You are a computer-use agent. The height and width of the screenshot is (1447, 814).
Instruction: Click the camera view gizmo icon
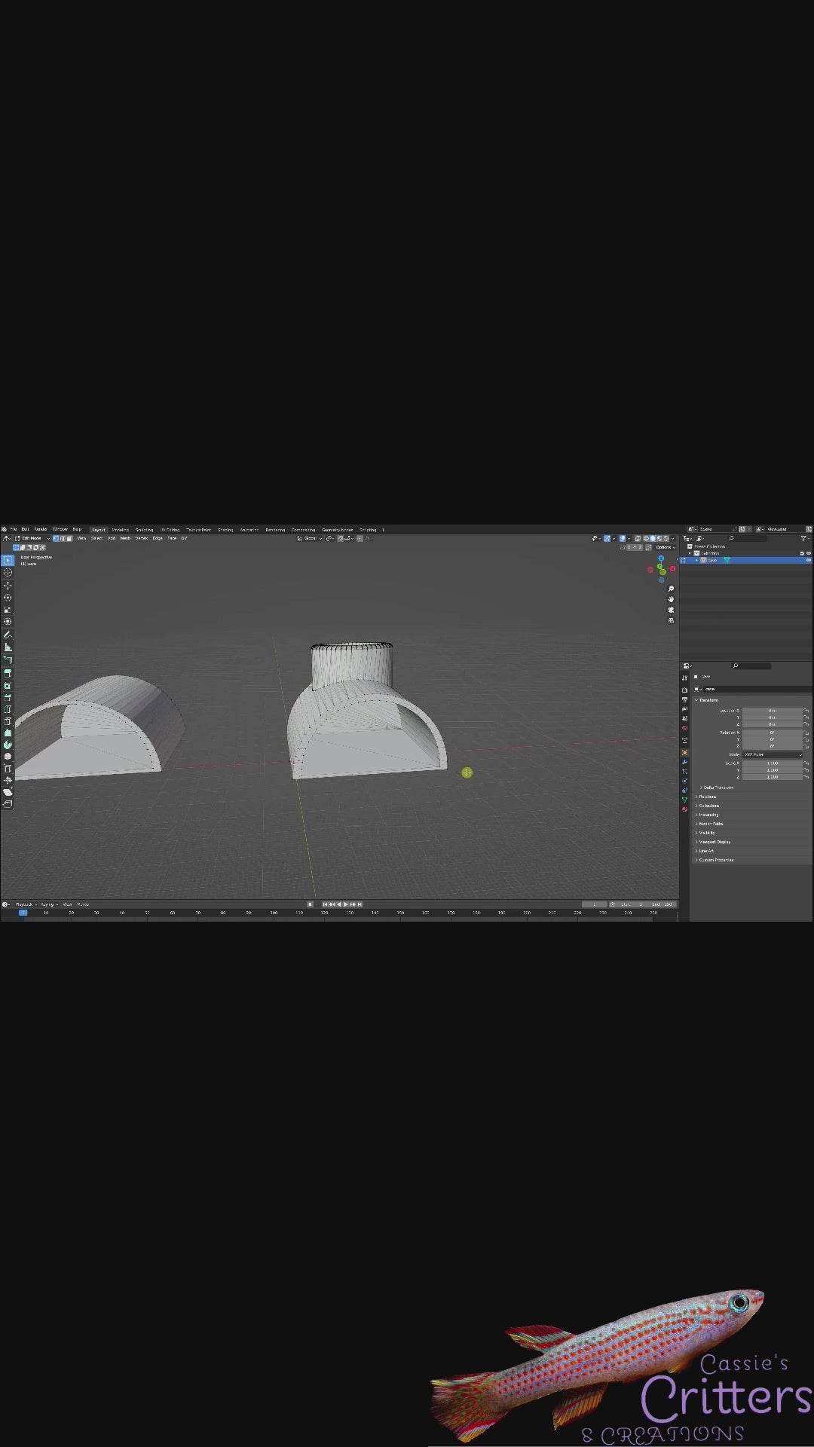671,610
